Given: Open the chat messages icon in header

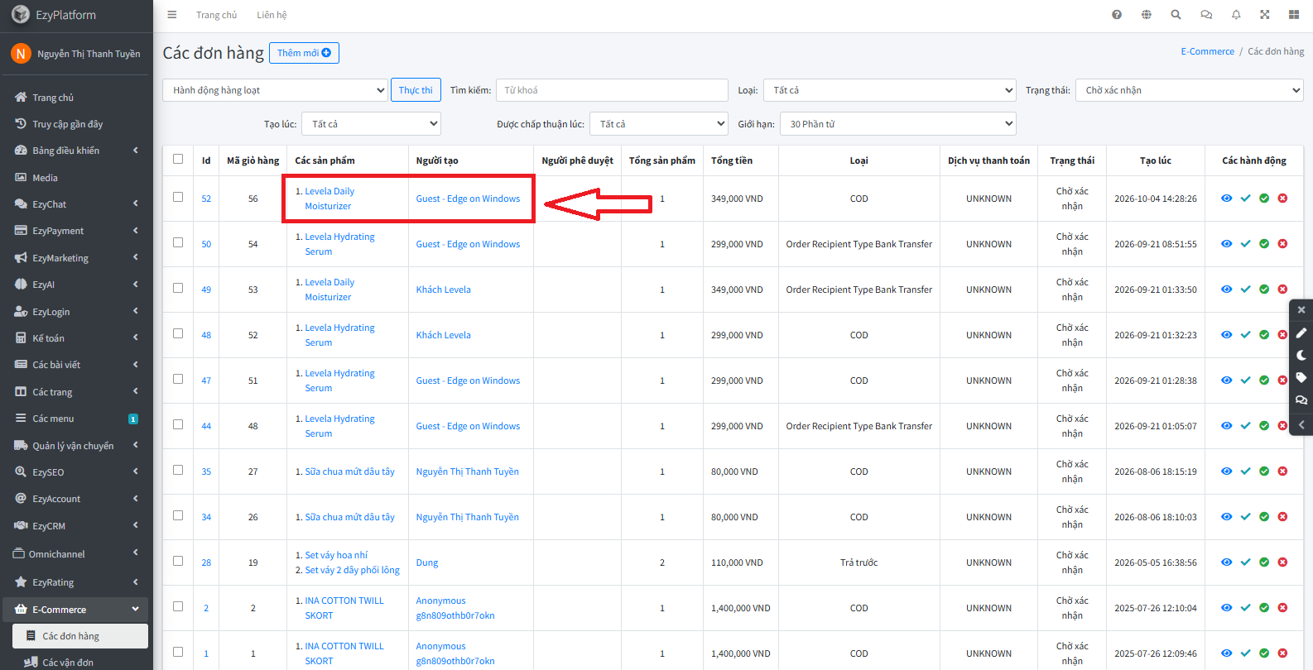Looking at the screenshot, I should [x=1206, y=15].
